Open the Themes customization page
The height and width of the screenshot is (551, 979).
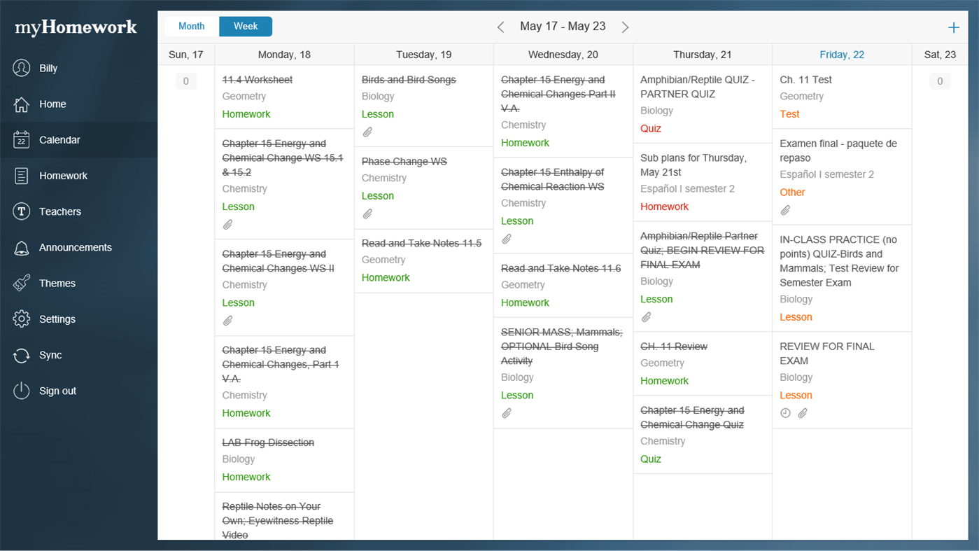[58, 283]
